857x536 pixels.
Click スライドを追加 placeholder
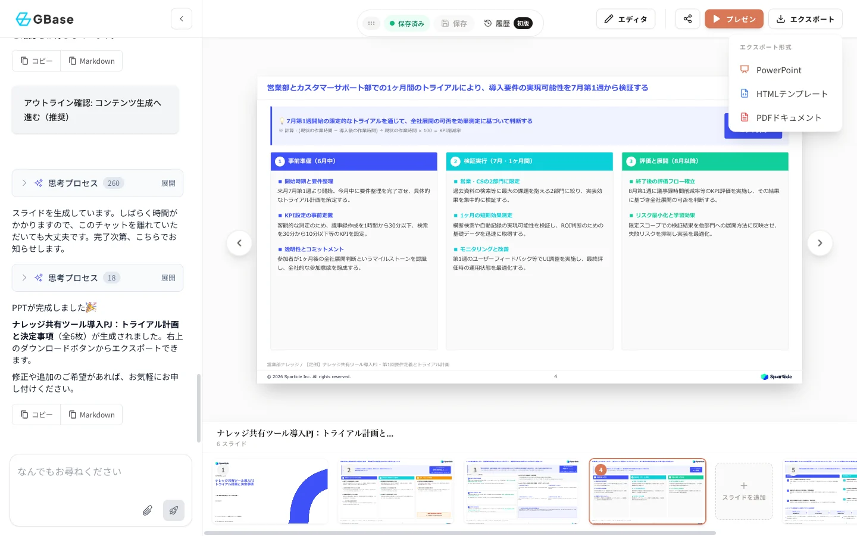coord(744,491)
